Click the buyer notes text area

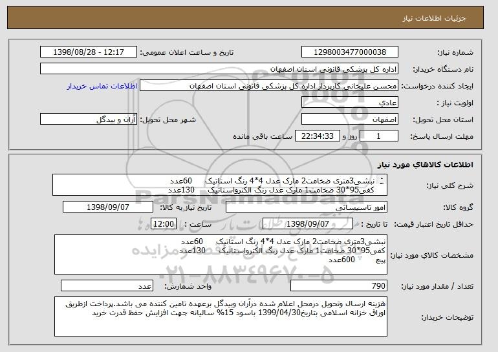point(221,316)
